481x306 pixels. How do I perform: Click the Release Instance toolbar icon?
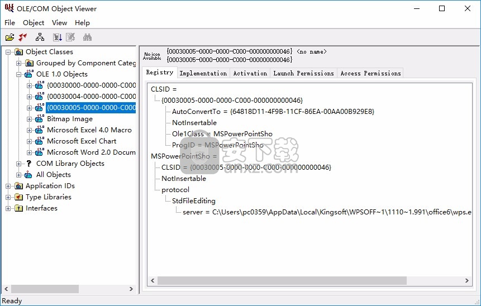coord(23,37)
